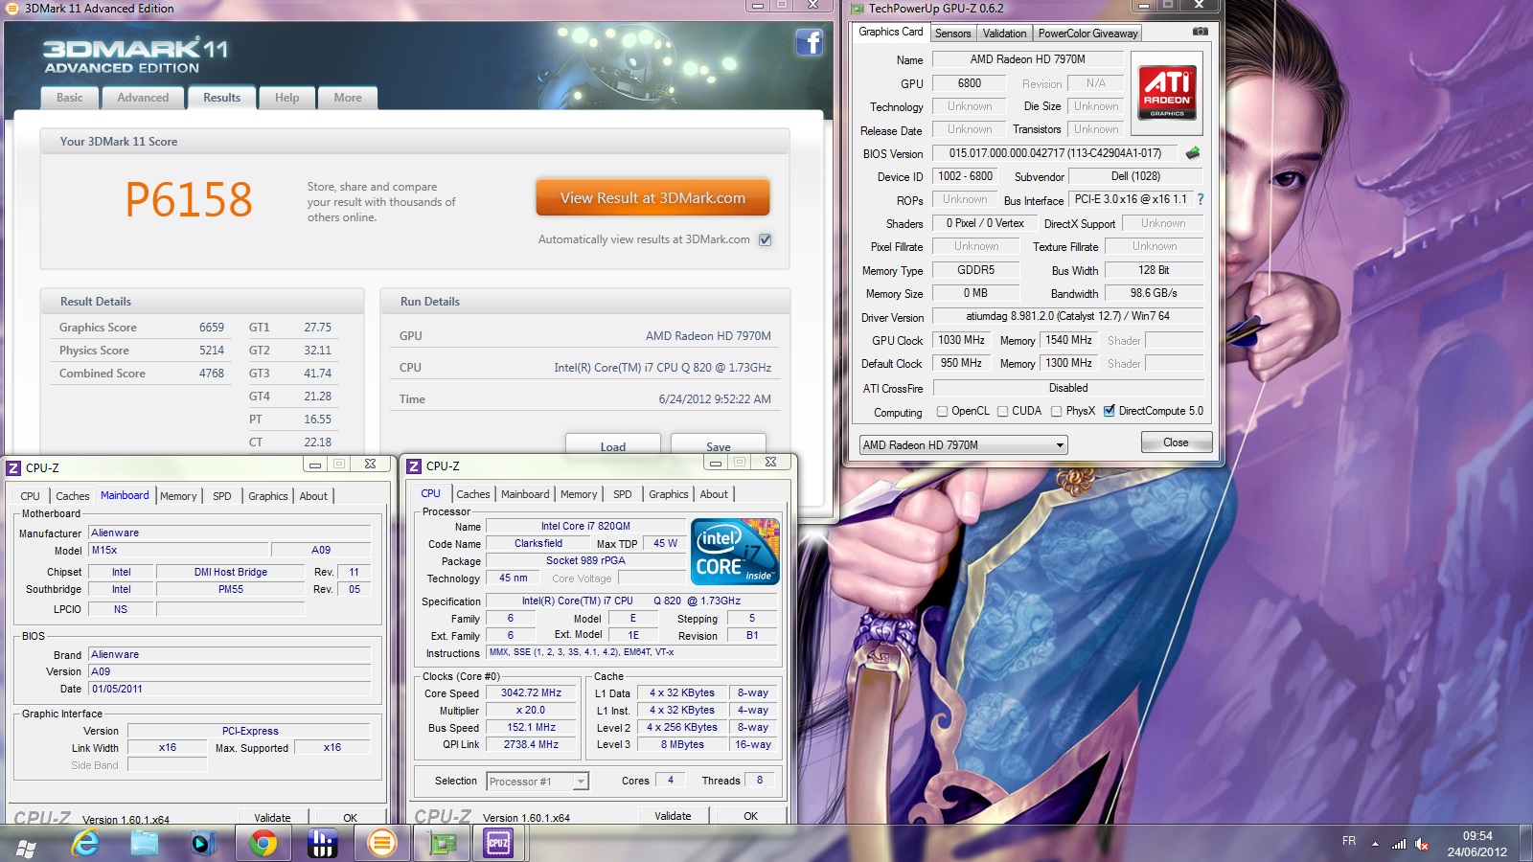Click the Graphics Score value 6659
Image resolution: width=1533 pixels, height=862 pixels.
pos(212,328)
